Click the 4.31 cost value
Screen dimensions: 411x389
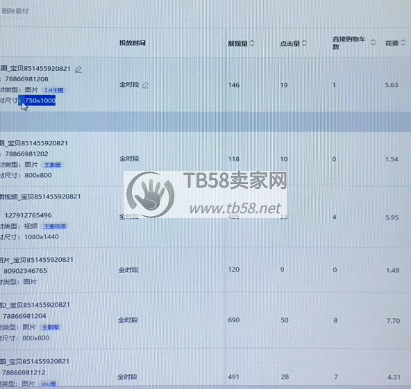click(x=394, y=377)
